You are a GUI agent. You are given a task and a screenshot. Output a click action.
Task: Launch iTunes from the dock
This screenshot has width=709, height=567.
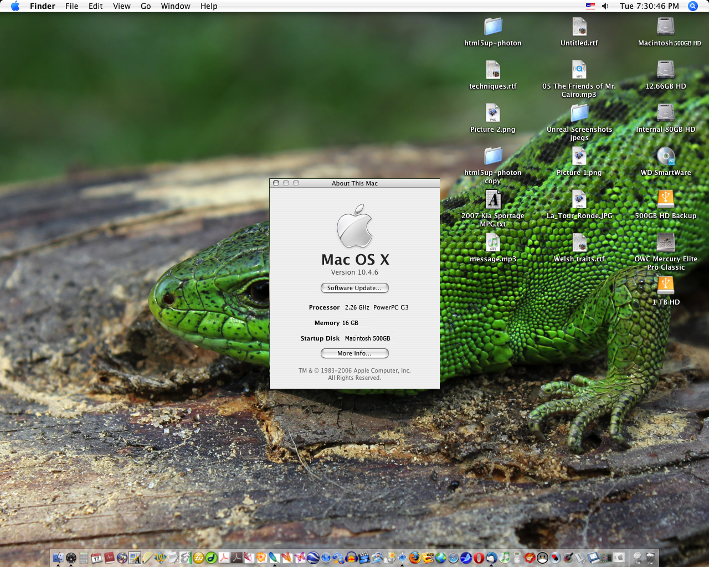point(504,558)
